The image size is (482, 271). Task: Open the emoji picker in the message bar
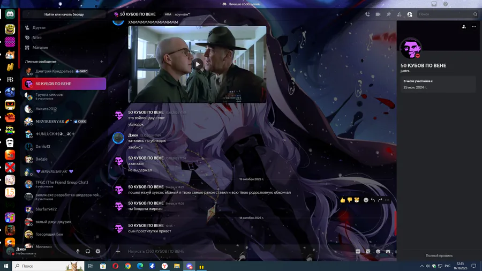point(378,251)
